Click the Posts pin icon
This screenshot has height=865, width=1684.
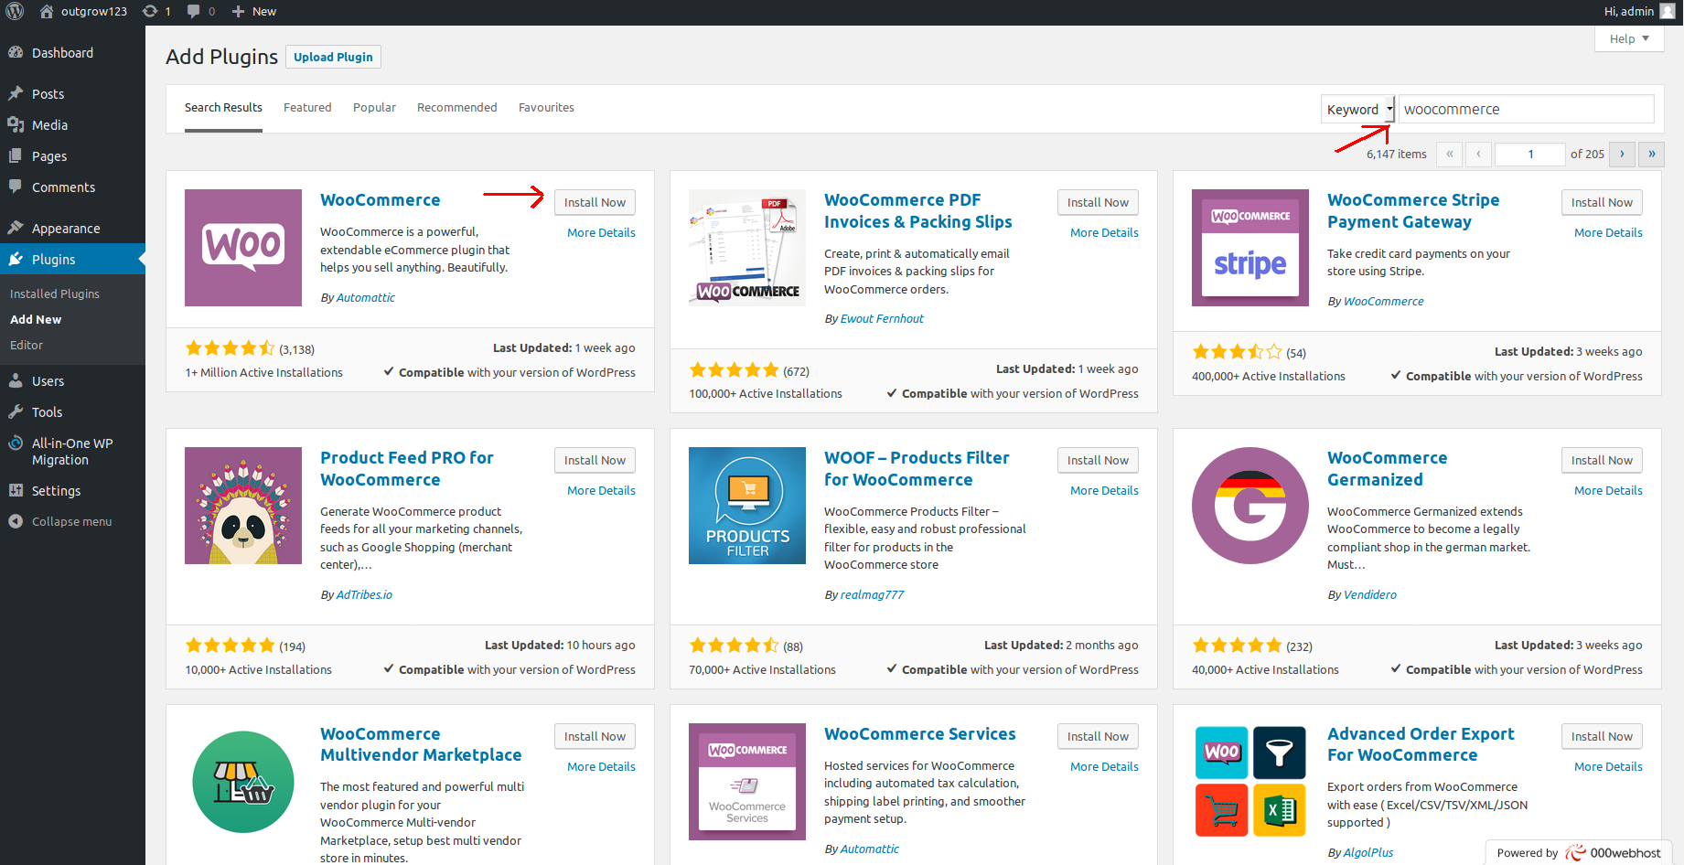click(16, 93)
